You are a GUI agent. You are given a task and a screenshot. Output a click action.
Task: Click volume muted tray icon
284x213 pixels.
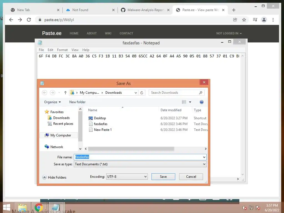click(x=245, y=208)
